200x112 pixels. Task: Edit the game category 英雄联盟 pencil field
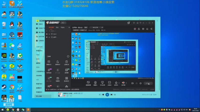(x=80, y=30)
